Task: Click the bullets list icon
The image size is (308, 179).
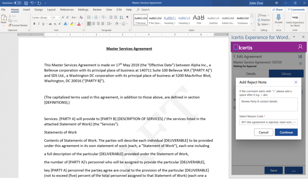Action: [89, 18]
